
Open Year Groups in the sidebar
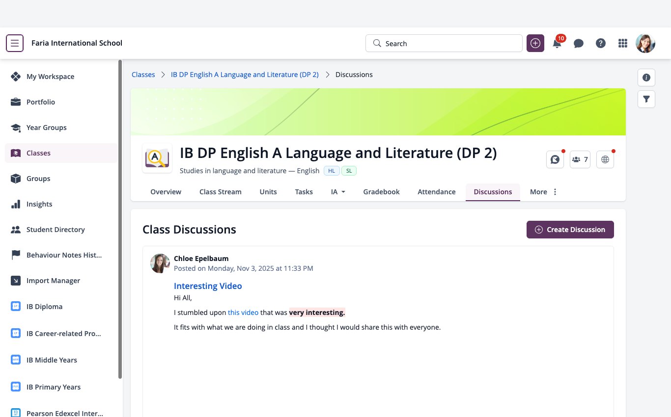point(61,128)
